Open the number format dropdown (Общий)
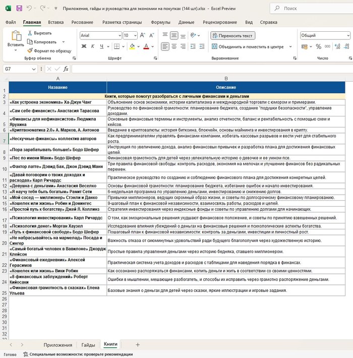 347,35
